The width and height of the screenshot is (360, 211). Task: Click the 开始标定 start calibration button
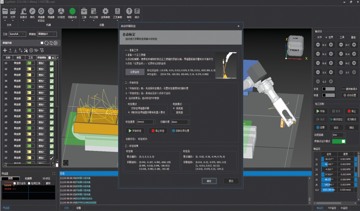135,131
